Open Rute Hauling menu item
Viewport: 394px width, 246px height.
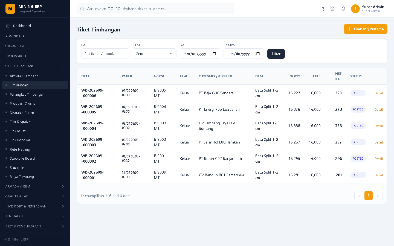35,149
